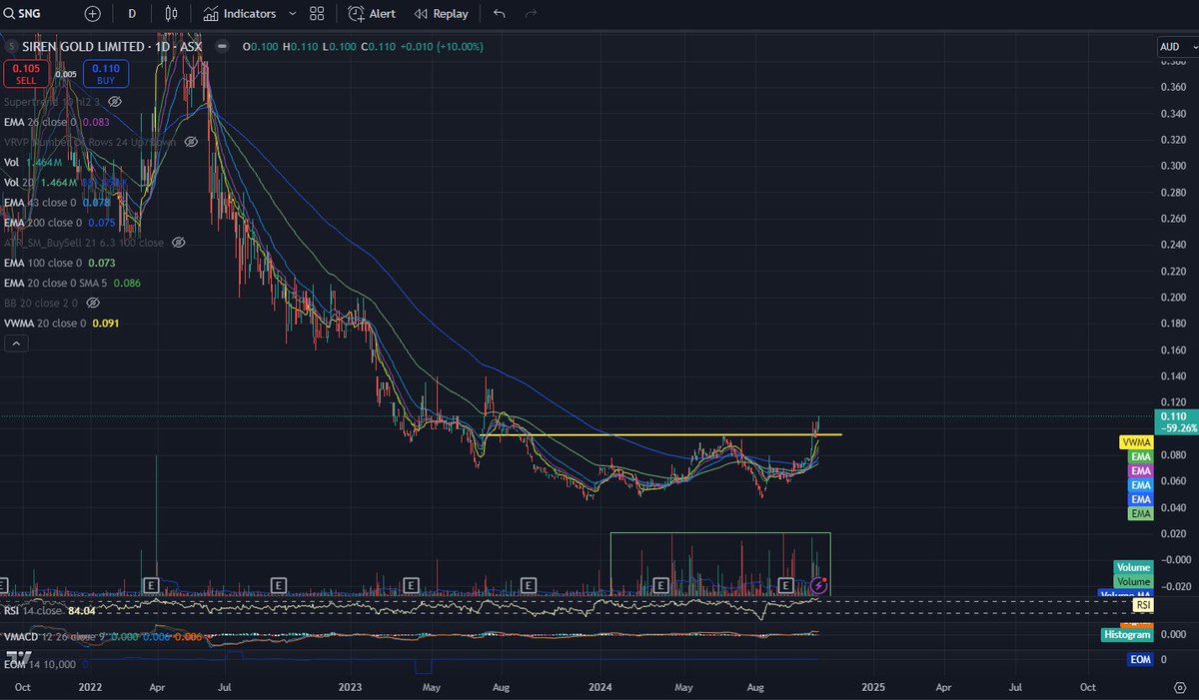The width and height of the screenshot is (1199, 700).
Task: Click the RSI label on the price scale
Action: click(x=1144, y=605)
